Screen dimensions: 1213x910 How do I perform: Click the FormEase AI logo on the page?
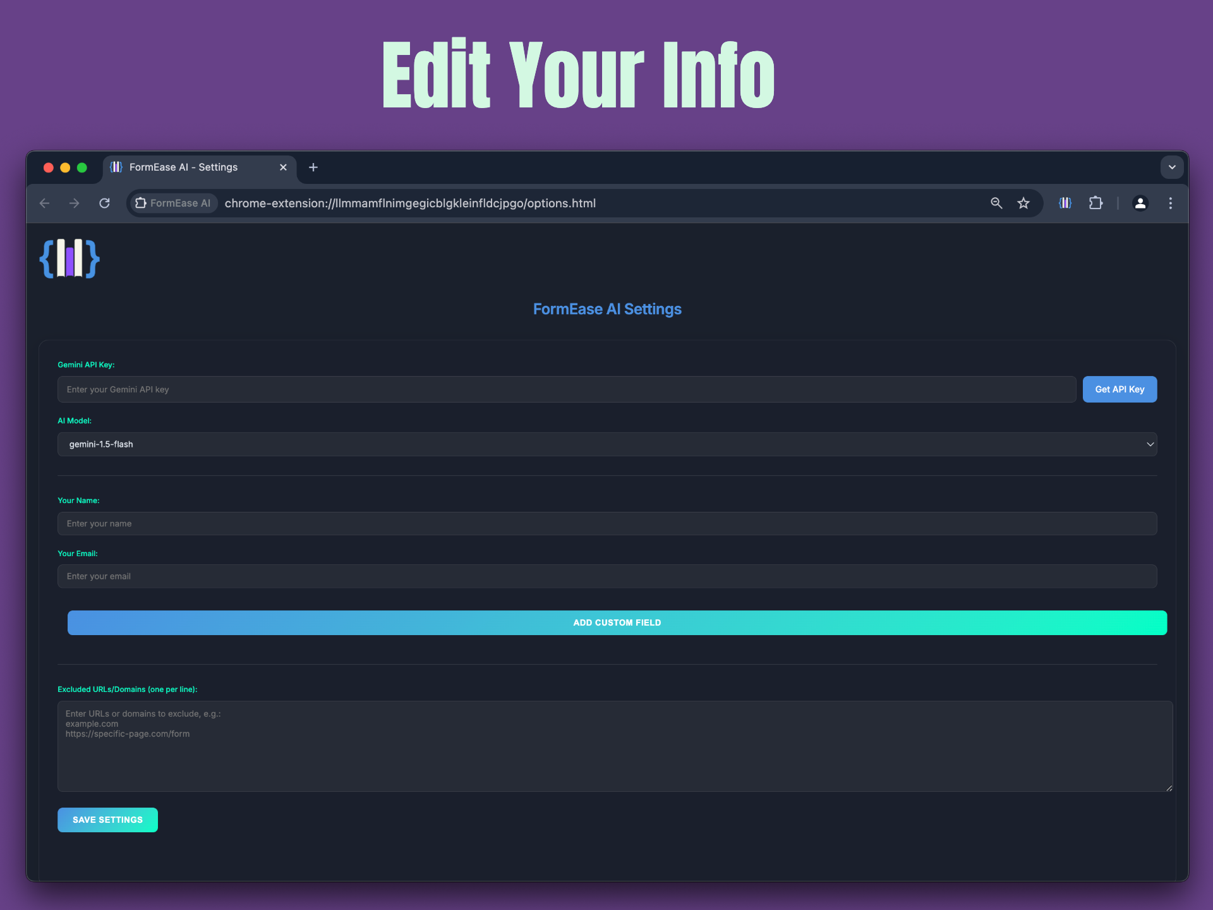click(x=69, y=258)
